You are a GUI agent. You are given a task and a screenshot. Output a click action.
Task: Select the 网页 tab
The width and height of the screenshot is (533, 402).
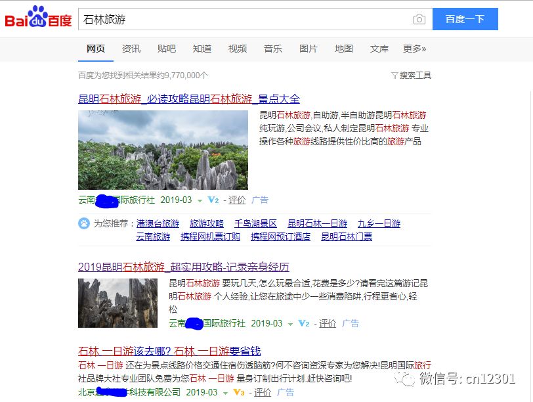tap(96, 49)
